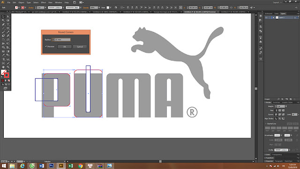
Task: Swap fill and stroke arrows icon
Action: coord(8,71)
